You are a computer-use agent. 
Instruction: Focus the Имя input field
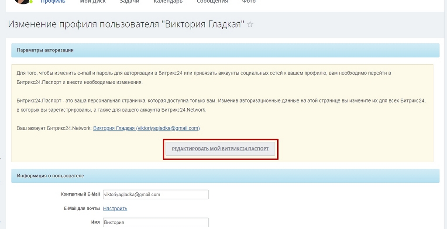pyautogui.click(x=155, y=222)
